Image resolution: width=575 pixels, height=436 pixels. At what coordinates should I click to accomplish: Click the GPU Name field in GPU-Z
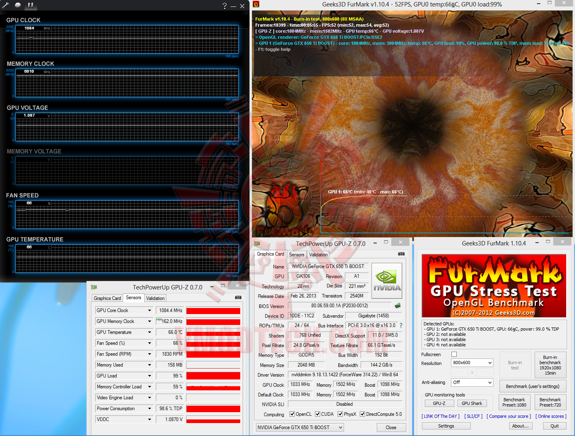click(x=328, y=266)
